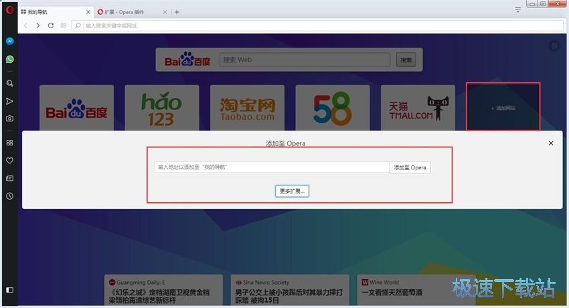Open a new tab with plus button
This screenshot has height=308, width=569.
tap(177, 12)
